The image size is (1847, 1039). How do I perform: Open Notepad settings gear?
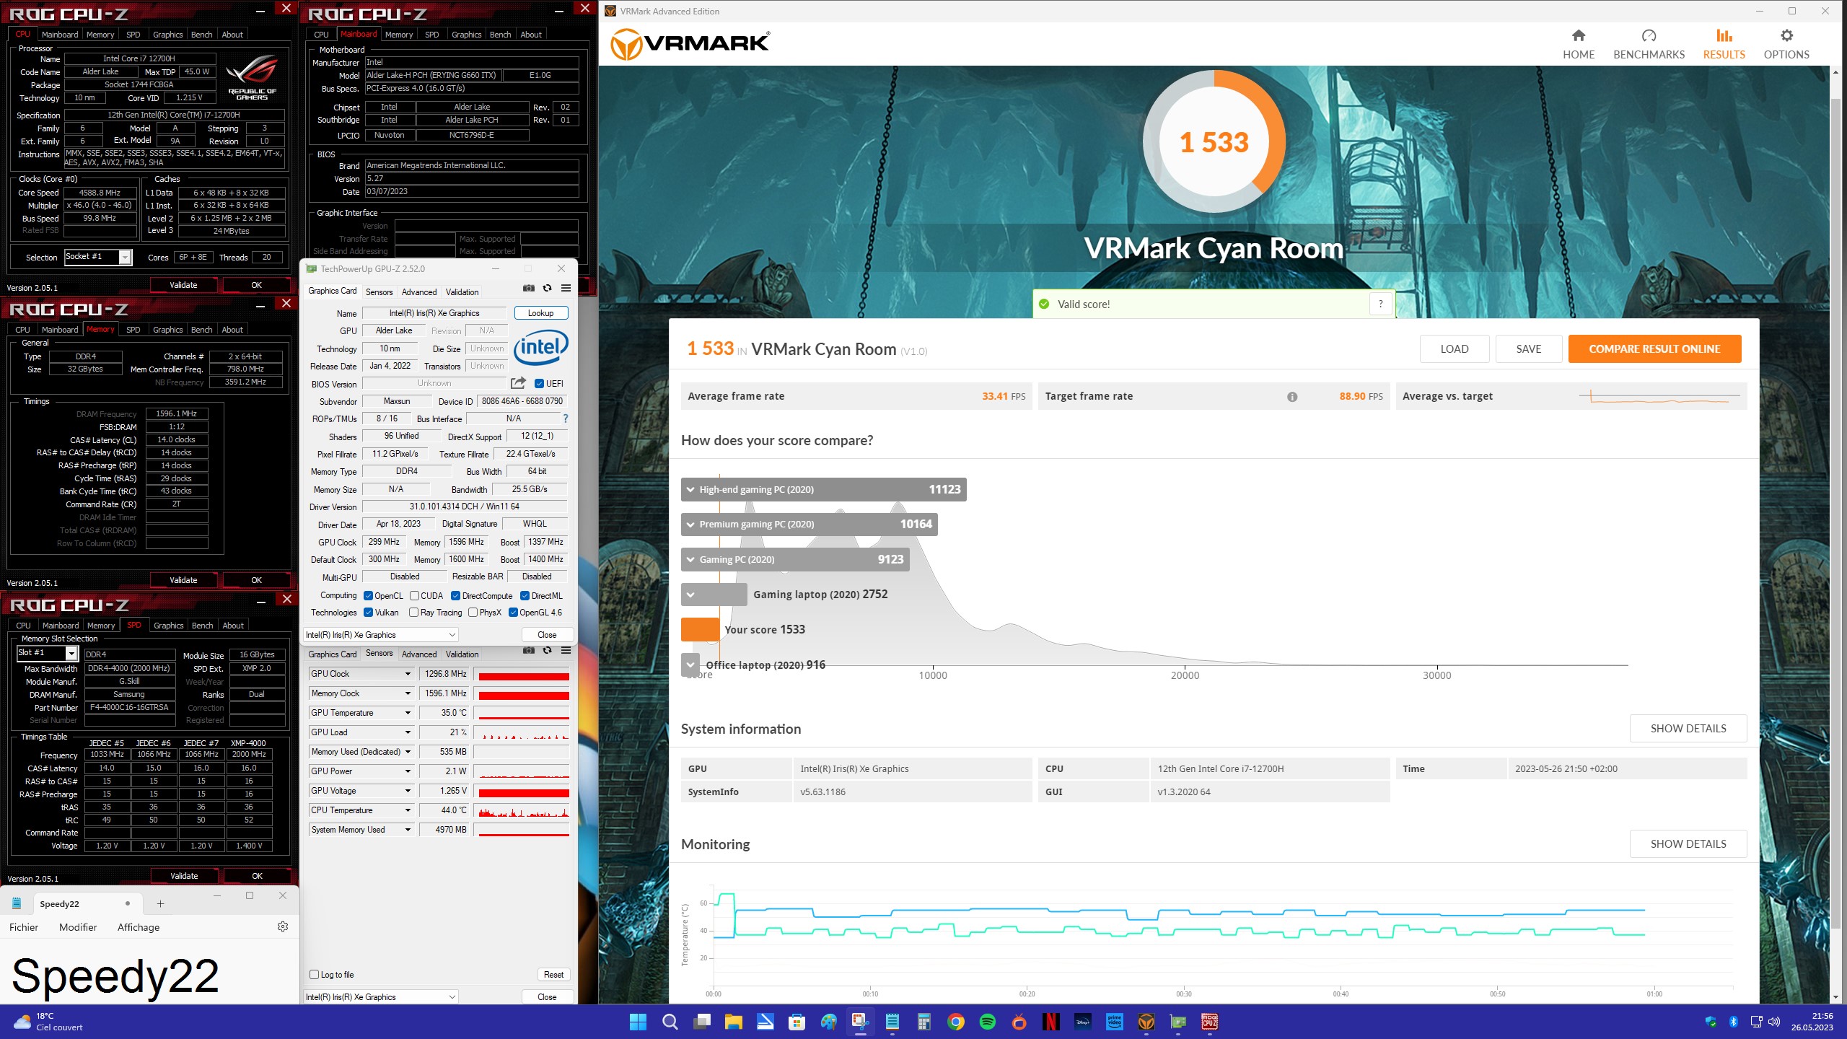[x=283, y=926]
